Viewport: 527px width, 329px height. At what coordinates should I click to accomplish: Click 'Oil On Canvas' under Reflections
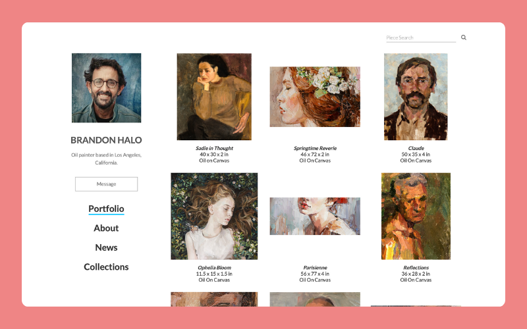[416, 280]
